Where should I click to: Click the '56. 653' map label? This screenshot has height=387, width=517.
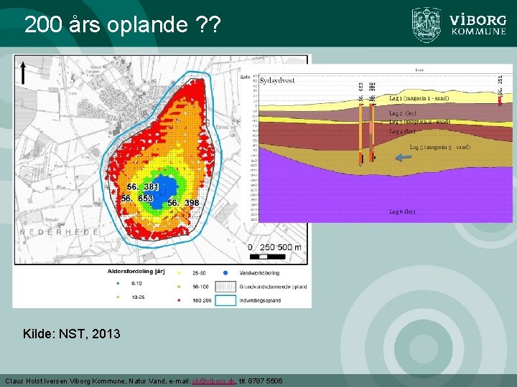(x=137, y=199)
